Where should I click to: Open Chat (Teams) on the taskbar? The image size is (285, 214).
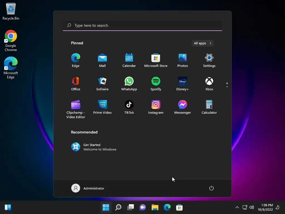pos(143,207)
